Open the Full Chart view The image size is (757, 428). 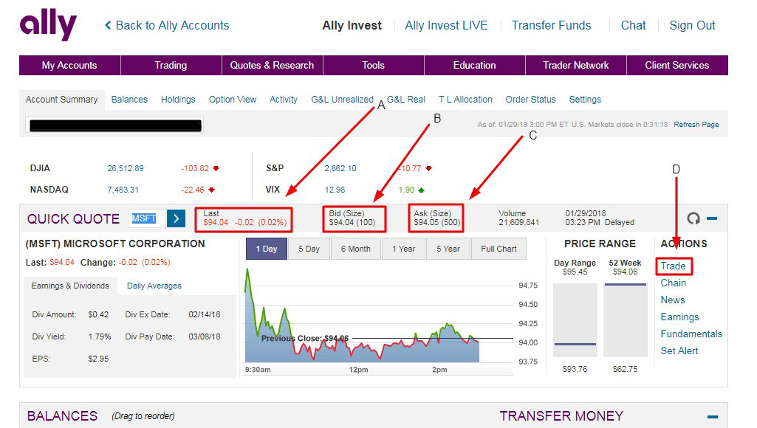499,249
